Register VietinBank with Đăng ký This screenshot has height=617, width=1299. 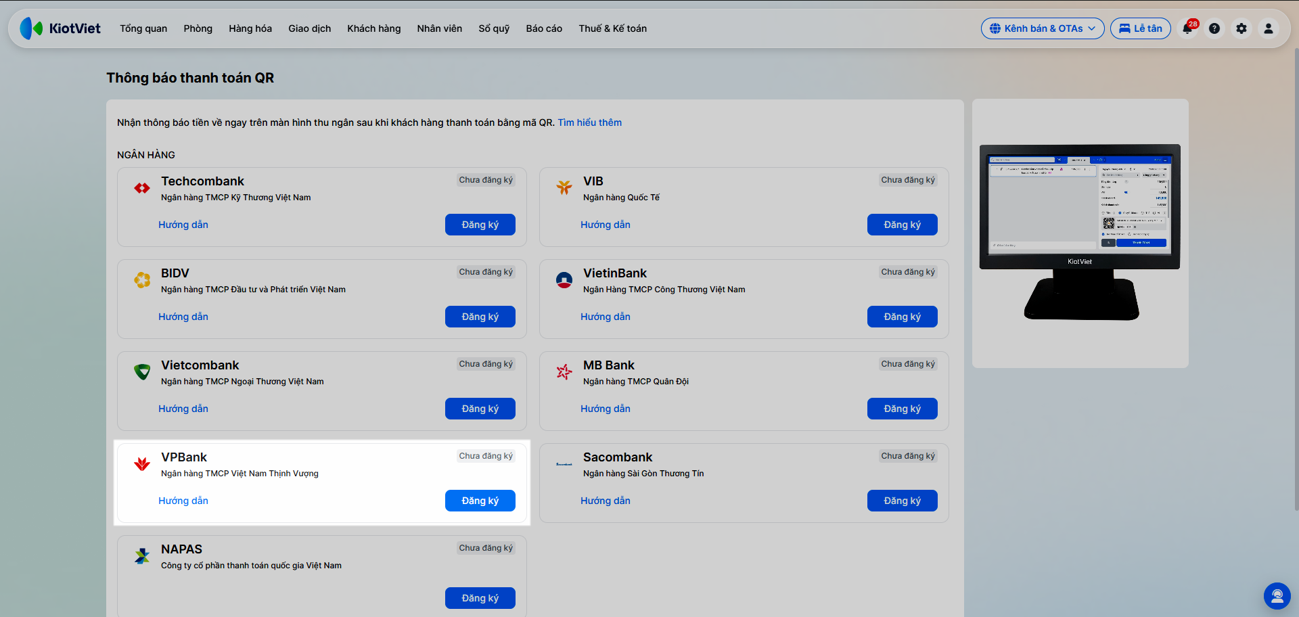click(903, 317)
